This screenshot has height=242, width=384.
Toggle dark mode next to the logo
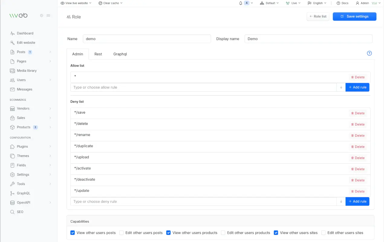[x=41, y=15]
